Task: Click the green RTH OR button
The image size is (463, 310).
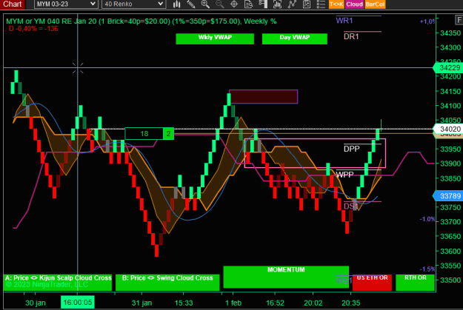Action: (415, 283)
